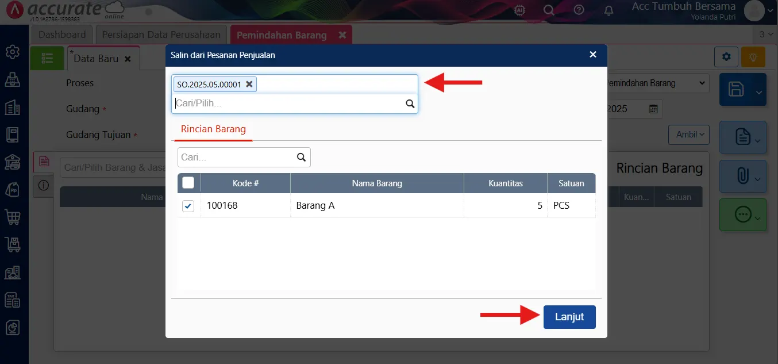Click the green ellipsis options button

[740, 214]
